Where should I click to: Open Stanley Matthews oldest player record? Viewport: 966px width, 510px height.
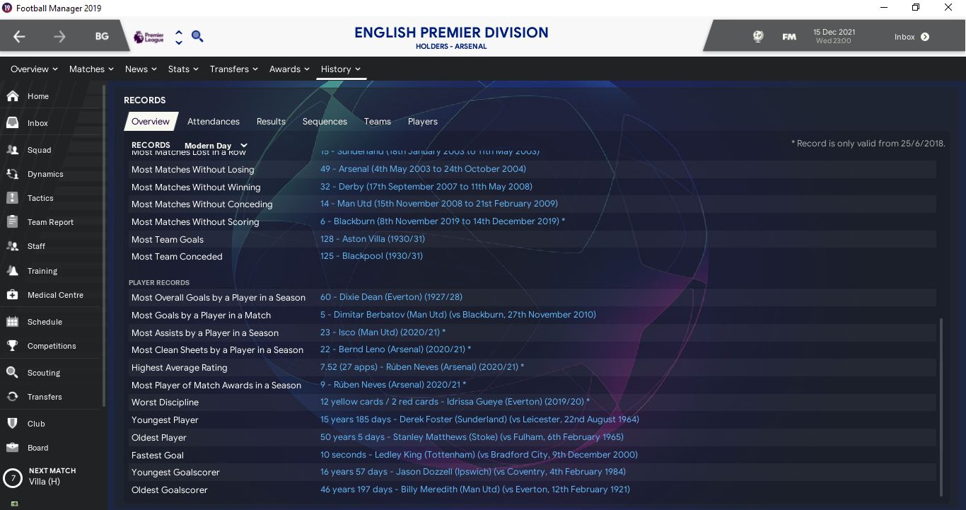[x=472, y=437]
